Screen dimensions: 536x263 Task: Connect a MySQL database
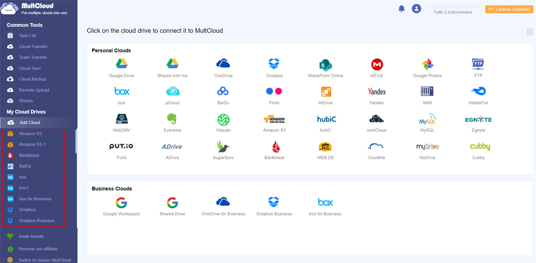point(427,123)
